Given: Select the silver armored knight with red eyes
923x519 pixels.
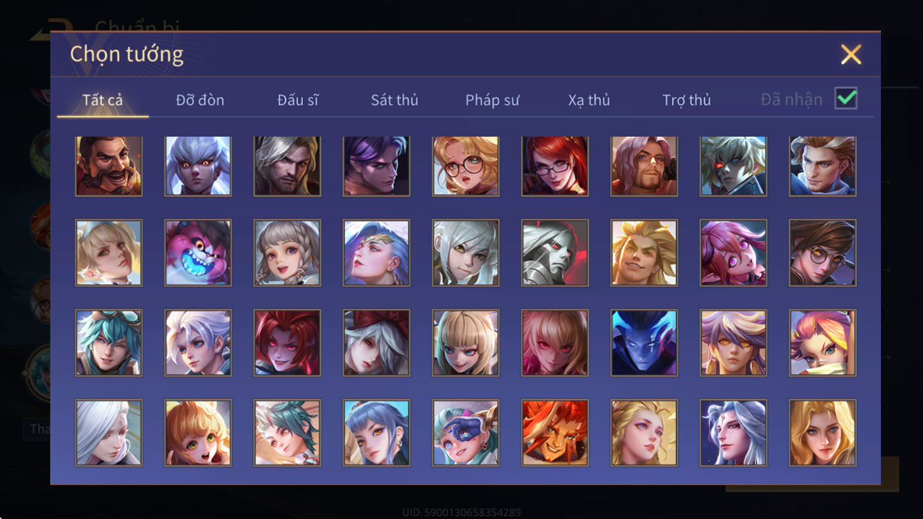Looking at the screenshot, I should coord(555,253).
